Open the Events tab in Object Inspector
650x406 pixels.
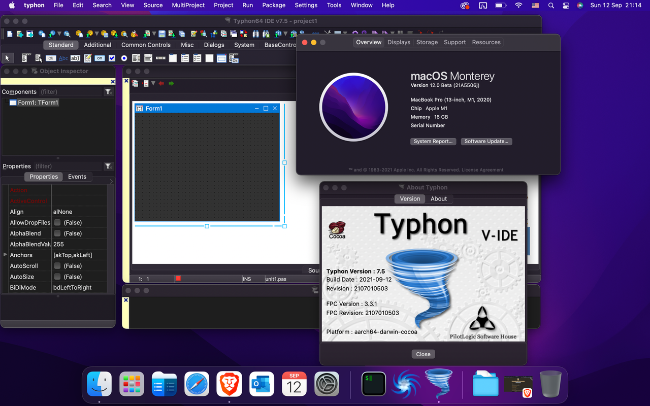click(x=77, y=177)
